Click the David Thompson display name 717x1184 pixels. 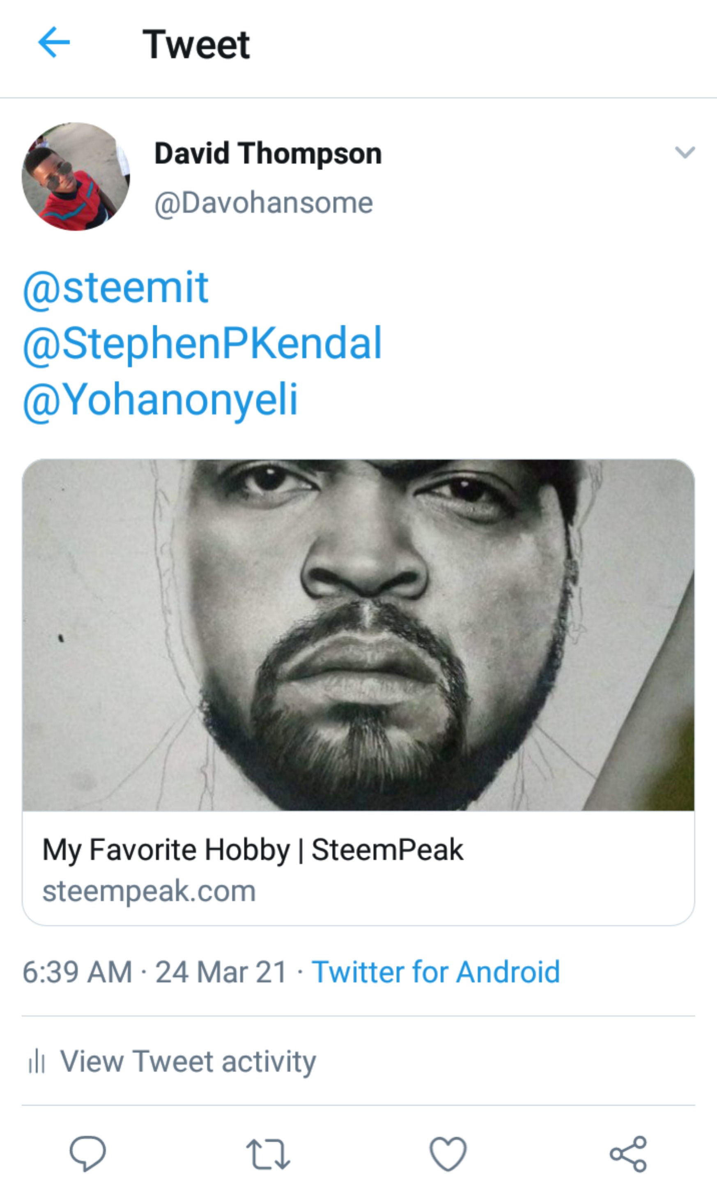(268, 153)
